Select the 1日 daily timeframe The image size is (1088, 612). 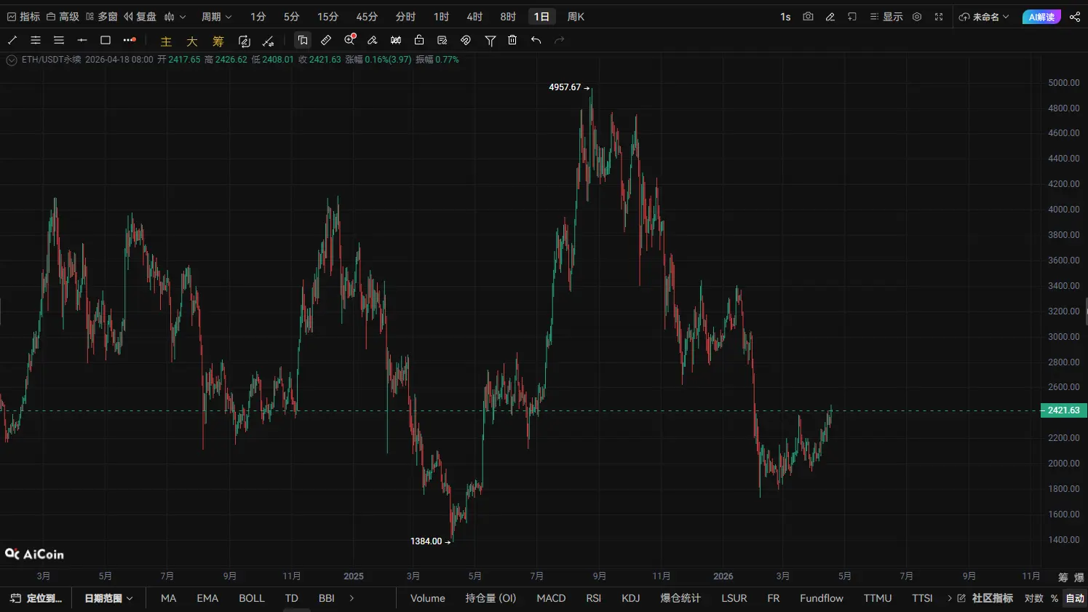pos(542,17)
